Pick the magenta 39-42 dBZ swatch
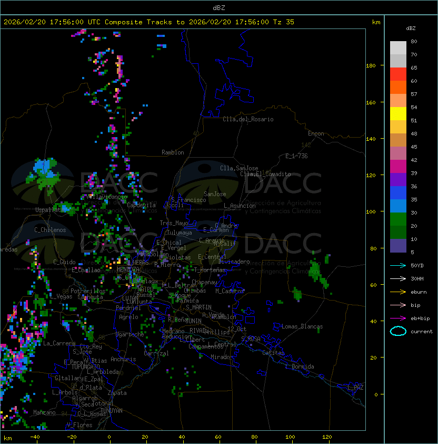 pyautogui.click(x=398, y=167)
